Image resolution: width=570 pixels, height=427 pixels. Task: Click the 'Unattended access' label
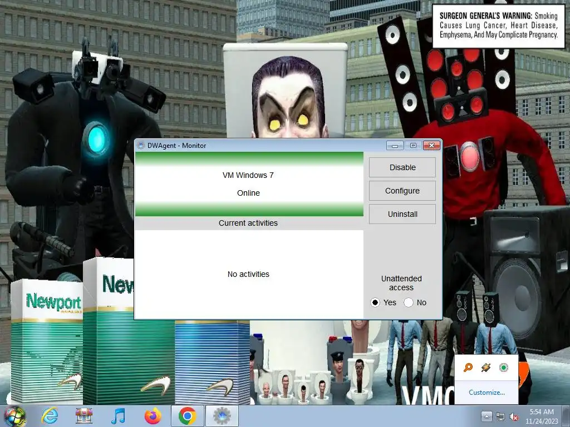point(401,283)
